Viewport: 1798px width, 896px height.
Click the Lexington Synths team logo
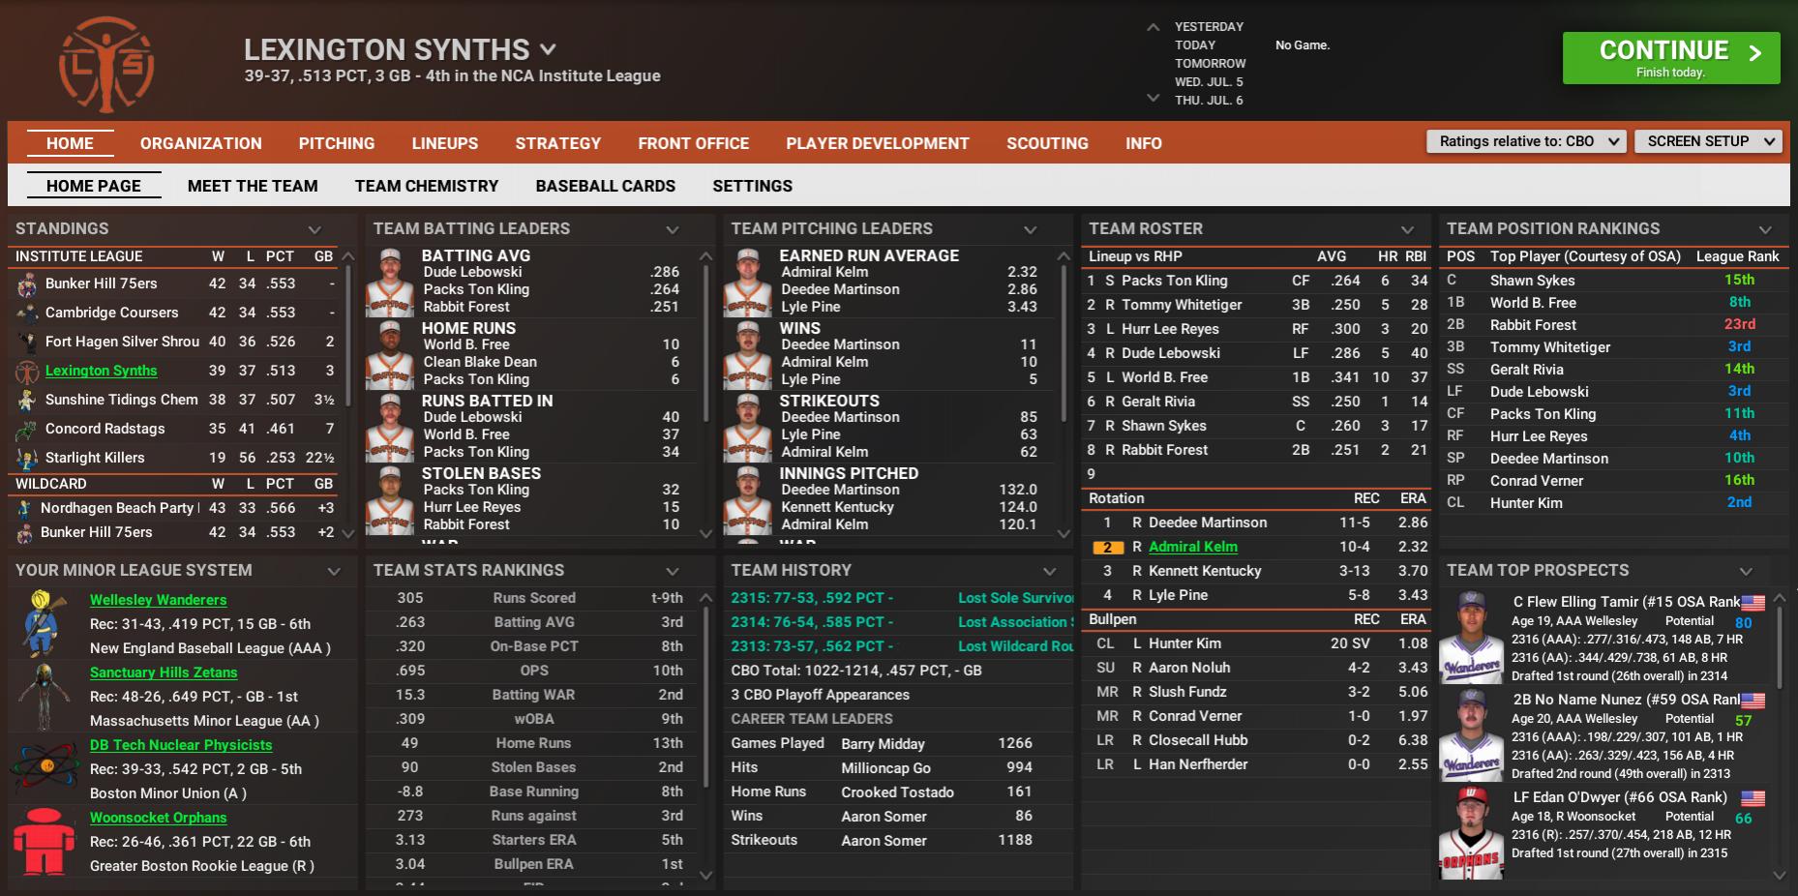[106, 66]
